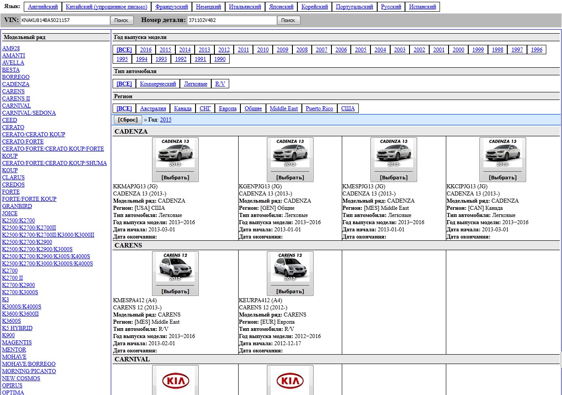Switch language to Английский

pyautogui.click(x=43, y=7)
